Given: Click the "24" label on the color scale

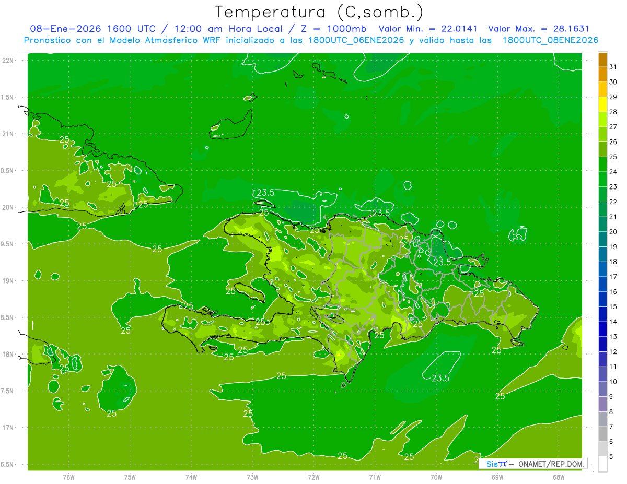Looking at the screenshot, I should point(613,172).
